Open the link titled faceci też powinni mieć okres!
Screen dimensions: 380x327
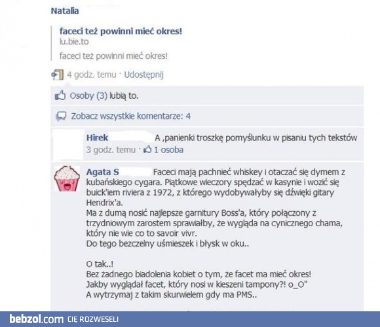pos(121,31)
